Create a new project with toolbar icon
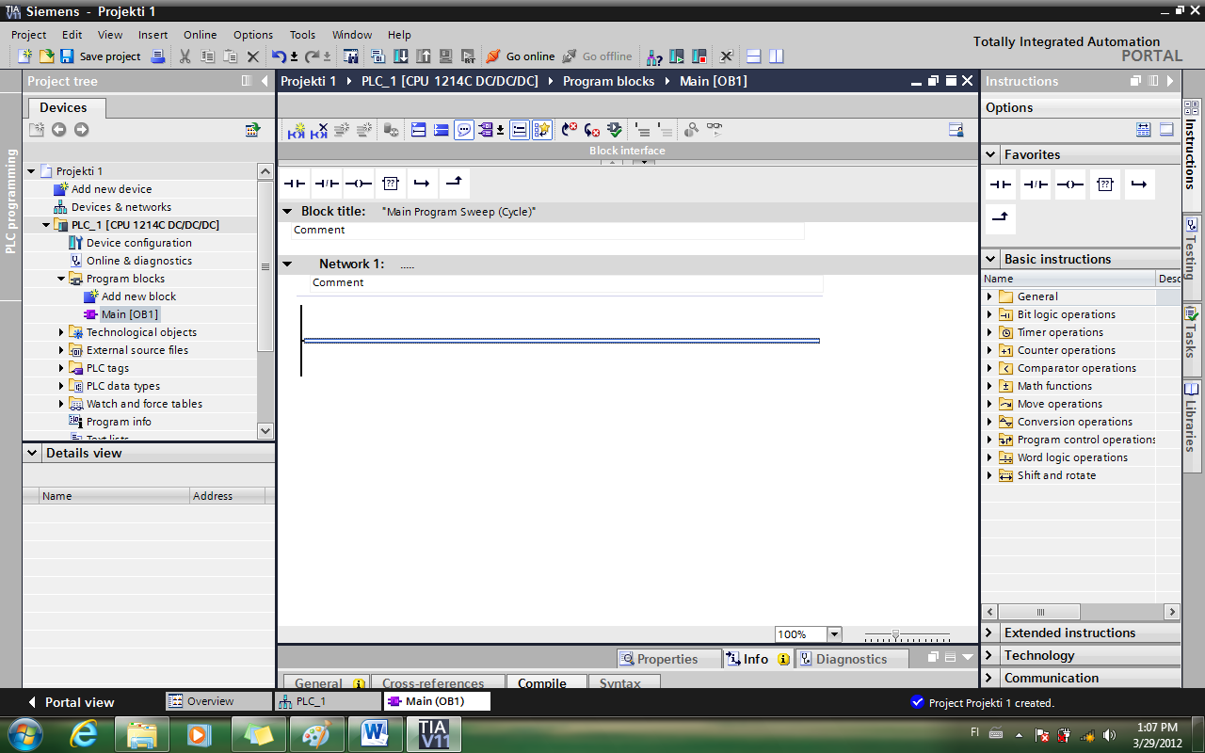This screenshot has height=753, width=1205. (x=25, y=56)
